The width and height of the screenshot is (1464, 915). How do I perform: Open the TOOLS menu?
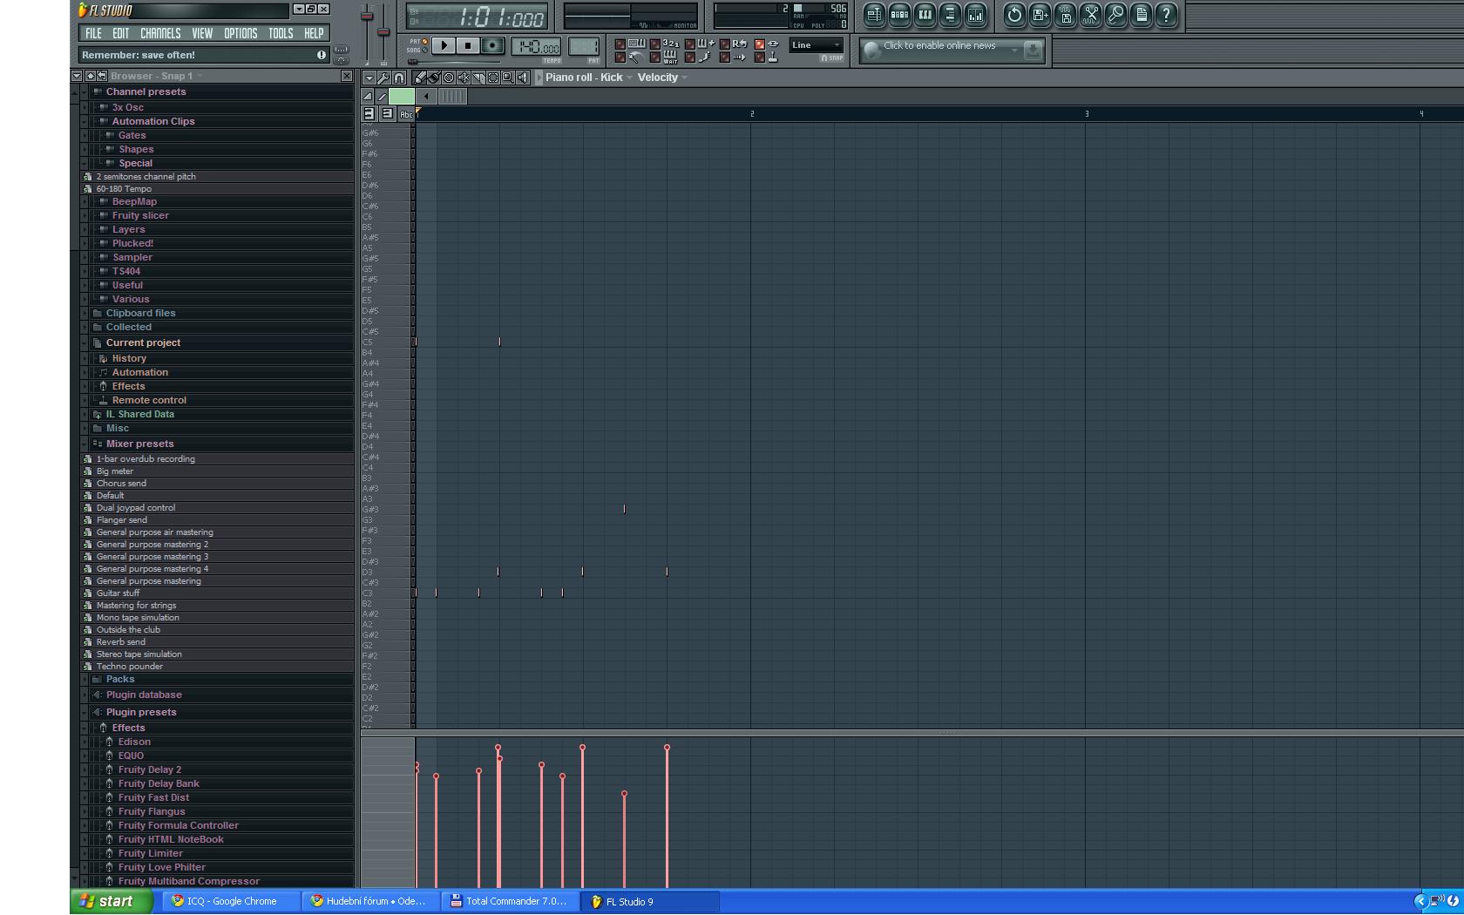281,33
